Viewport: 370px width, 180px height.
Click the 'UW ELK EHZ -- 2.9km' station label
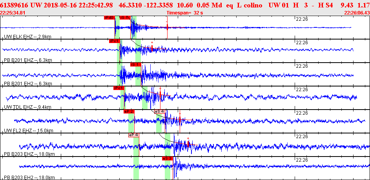pos(27,37)
